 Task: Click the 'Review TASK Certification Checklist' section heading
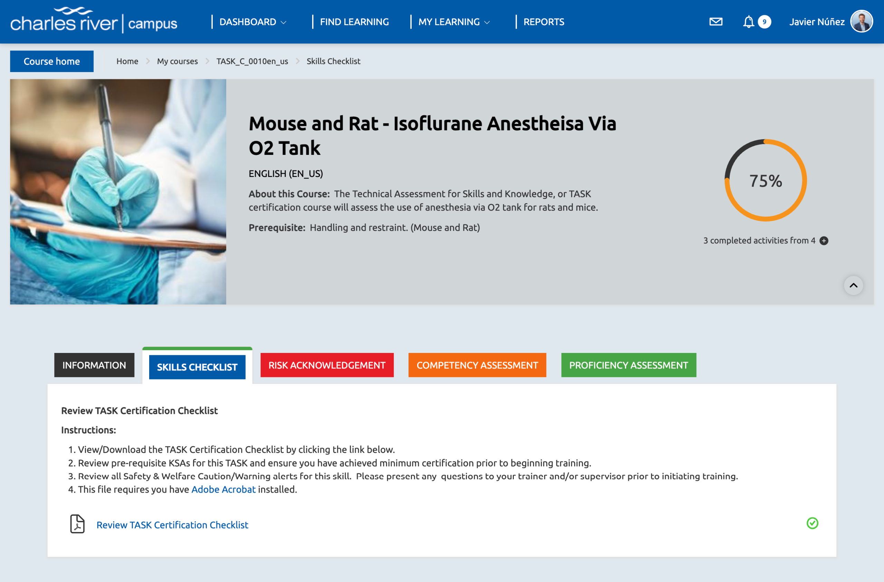click(x=139, y=411)
